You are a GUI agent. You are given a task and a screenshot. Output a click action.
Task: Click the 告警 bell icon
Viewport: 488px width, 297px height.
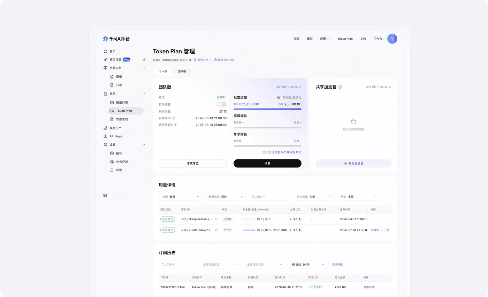point(112,170)
